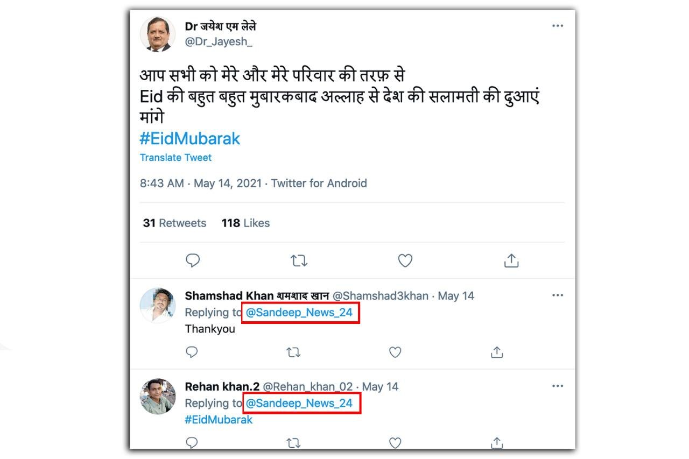The image size is (689, 459).
Task: Like Shamshad Khan's Thankyou reply
Action: pyautogui.click(x=395, y=352)
